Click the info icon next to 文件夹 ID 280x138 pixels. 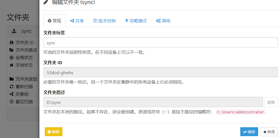tap(11, 42)
